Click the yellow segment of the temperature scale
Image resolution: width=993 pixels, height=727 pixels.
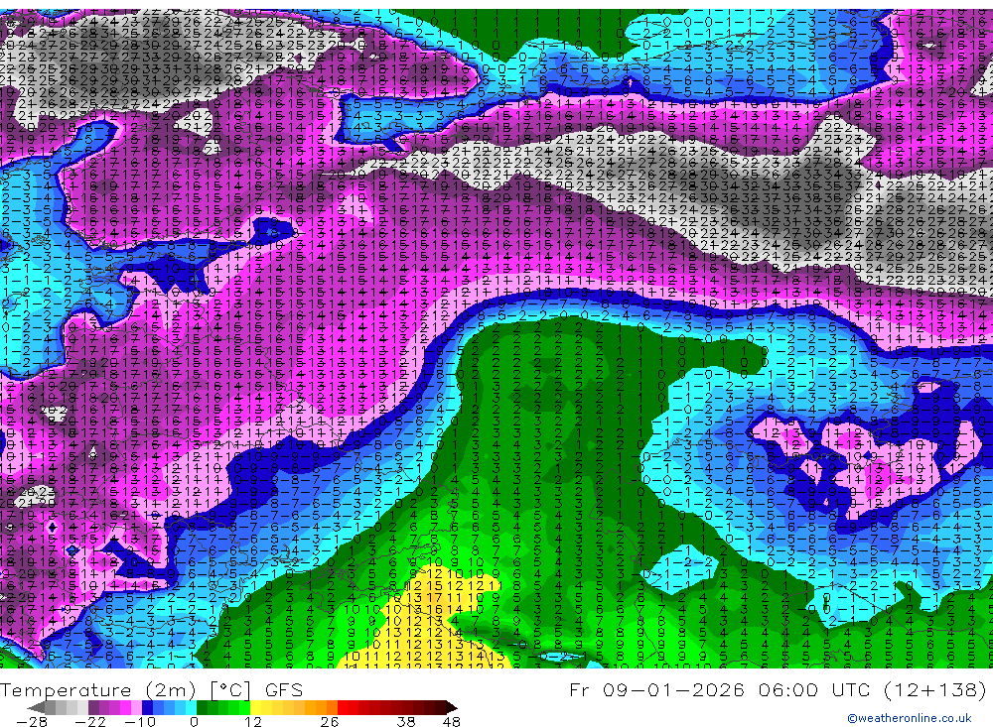tap(255, 707)
